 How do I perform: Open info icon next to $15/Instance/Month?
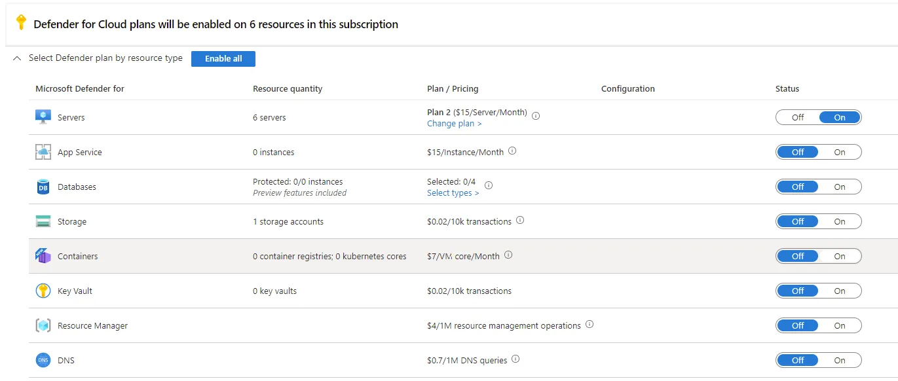[x=512, y=151]
